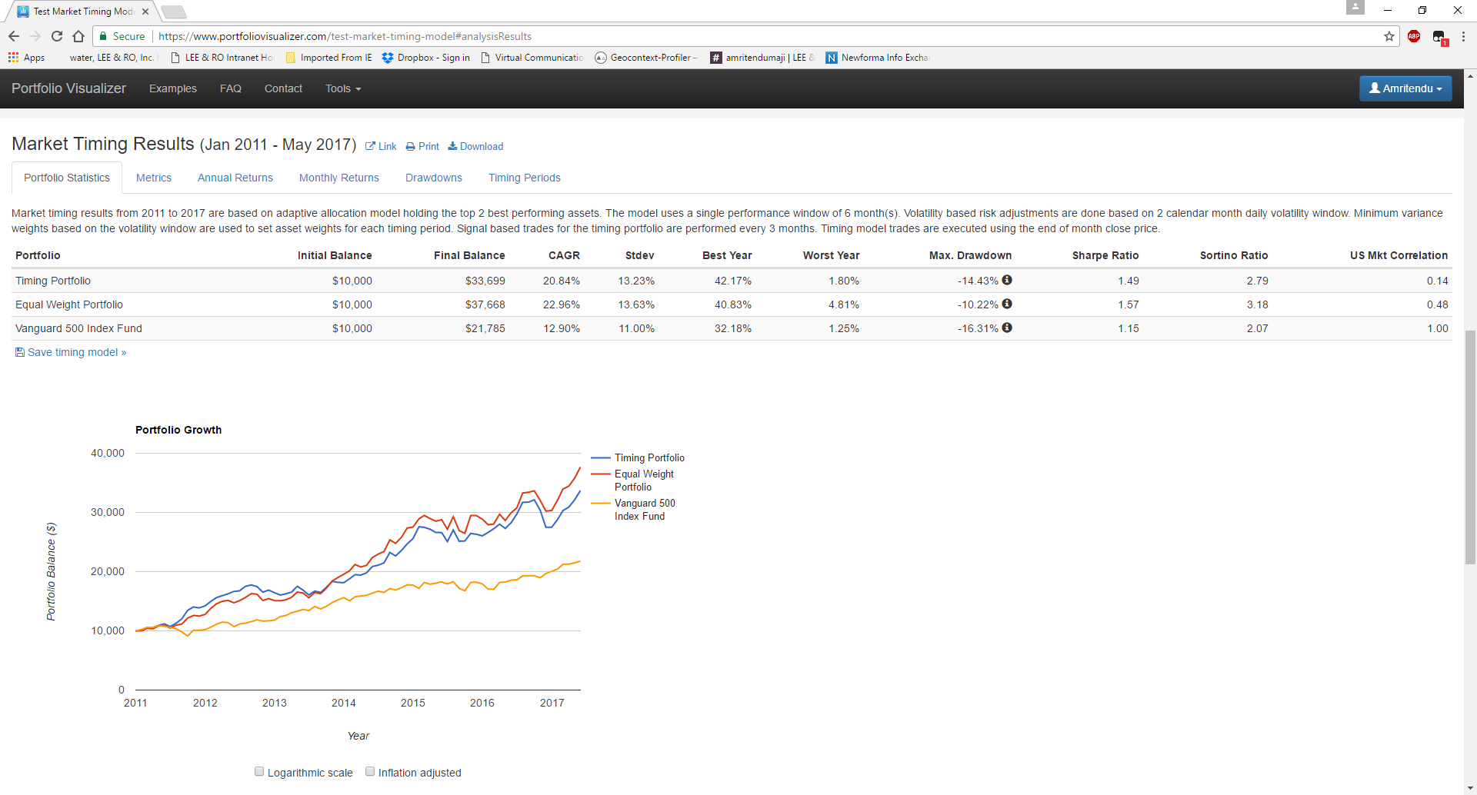Open the Timing Periods tab
1477x795 pixels.
click(524, 178)
